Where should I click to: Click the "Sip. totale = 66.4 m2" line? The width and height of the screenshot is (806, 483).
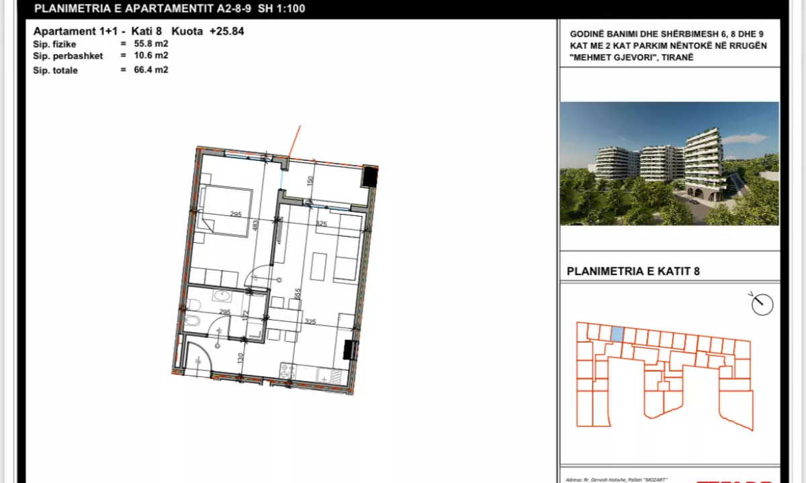(101, 70)
